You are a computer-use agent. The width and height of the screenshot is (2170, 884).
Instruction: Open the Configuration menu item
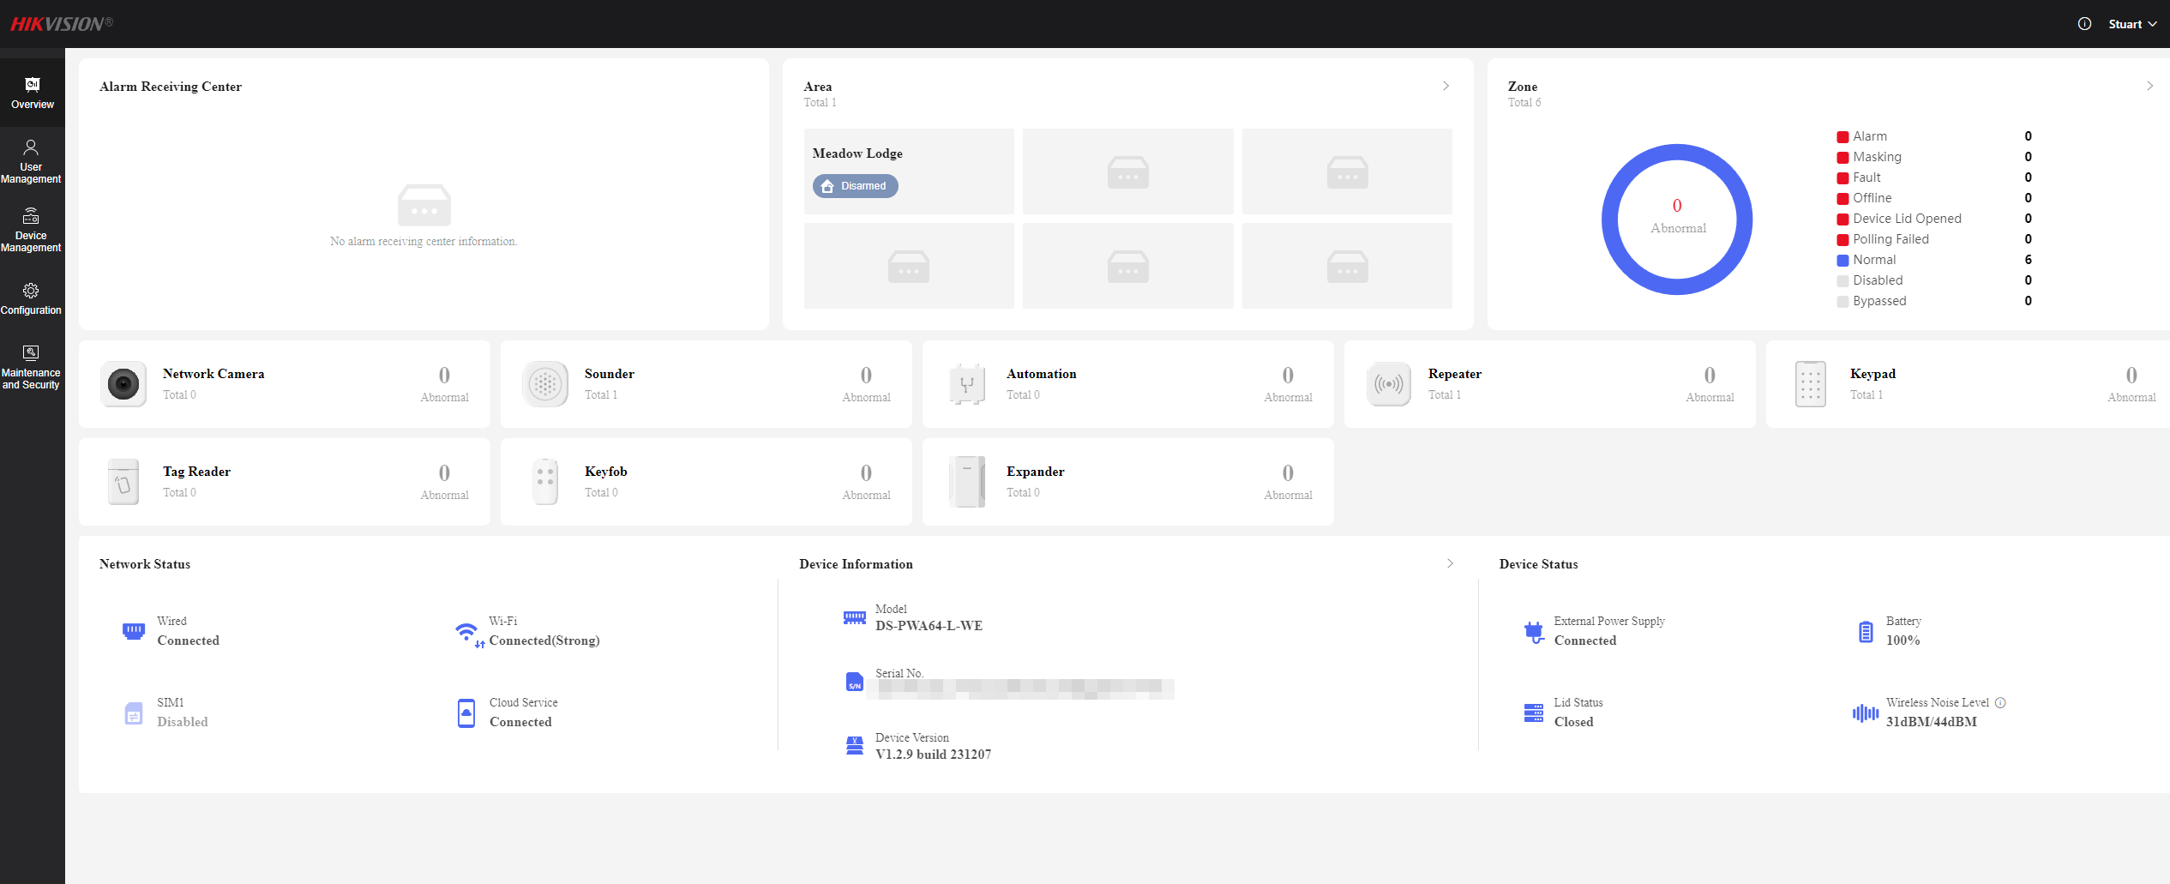pos(32,298)
